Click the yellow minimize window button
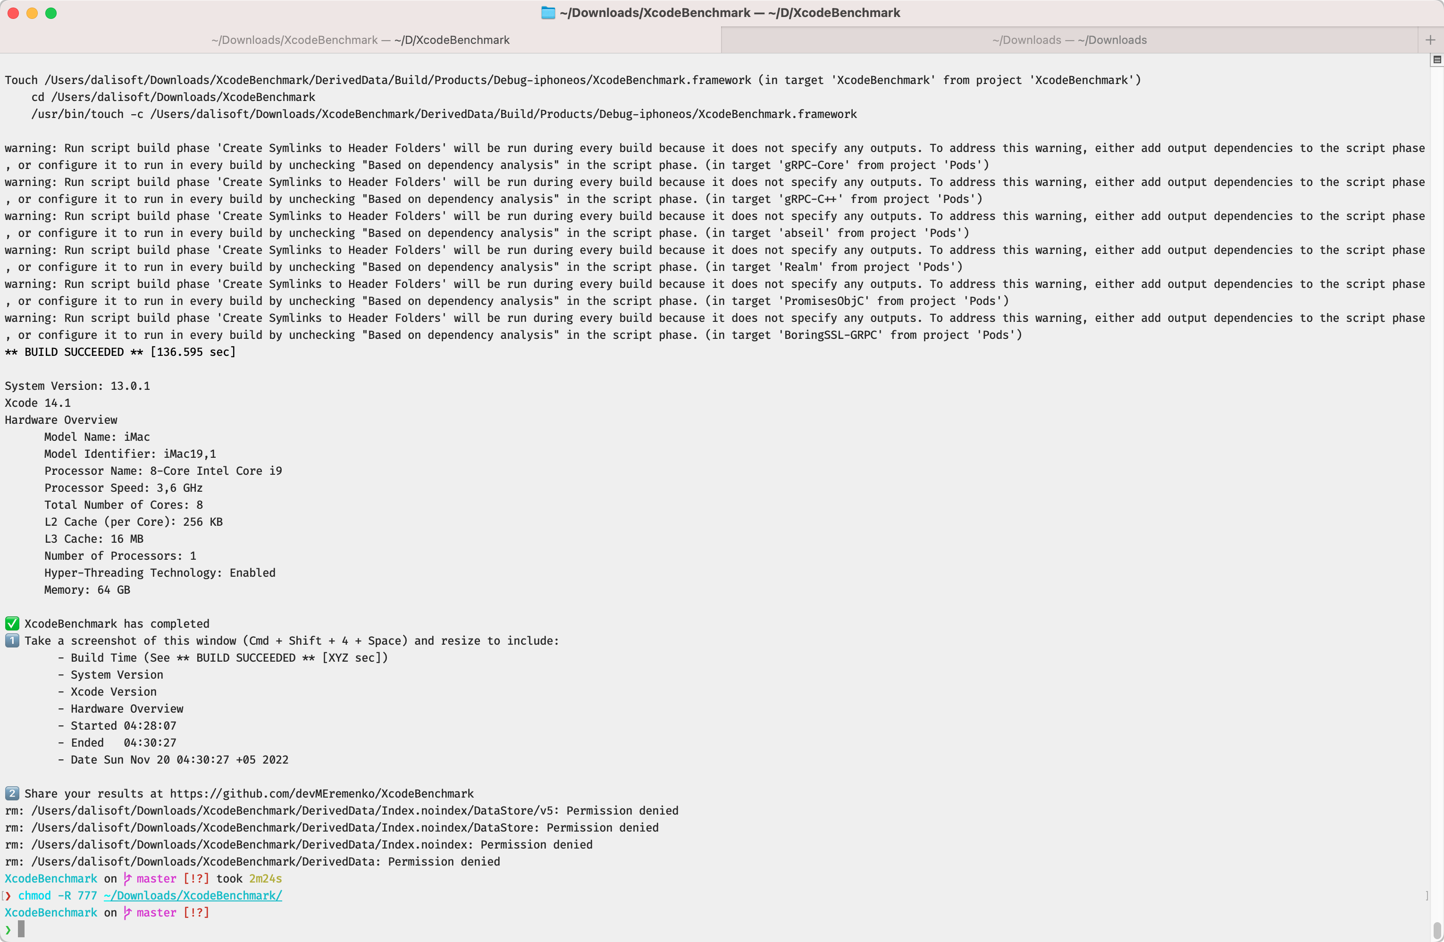Viewport: 1444px width, 942px height. [32, 12]
